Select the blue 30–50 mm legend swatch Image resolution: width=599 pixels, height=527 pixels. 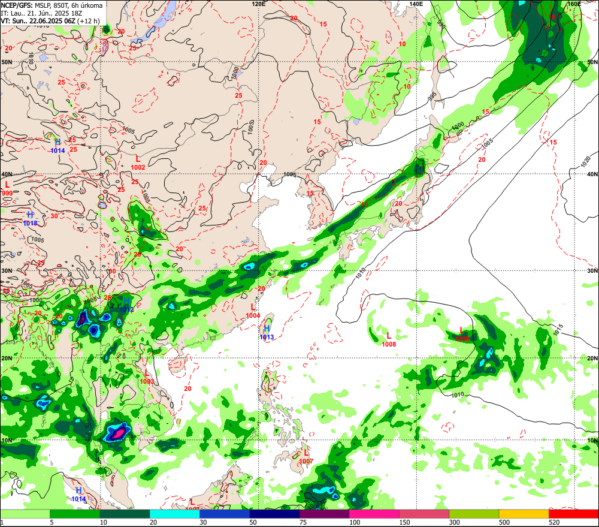(224, 514)
